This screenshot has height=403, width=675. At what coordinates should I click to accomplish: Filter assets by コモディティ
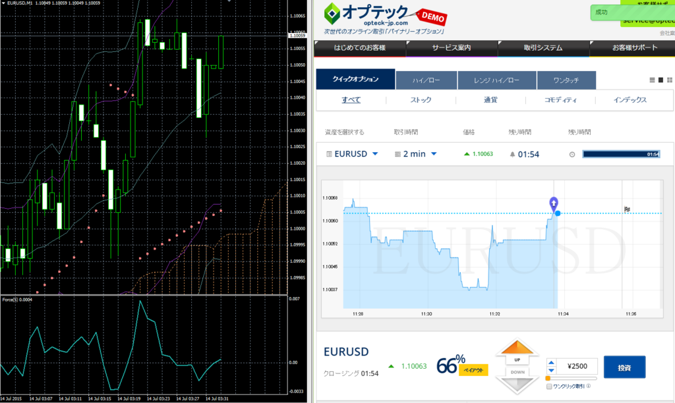560,100
